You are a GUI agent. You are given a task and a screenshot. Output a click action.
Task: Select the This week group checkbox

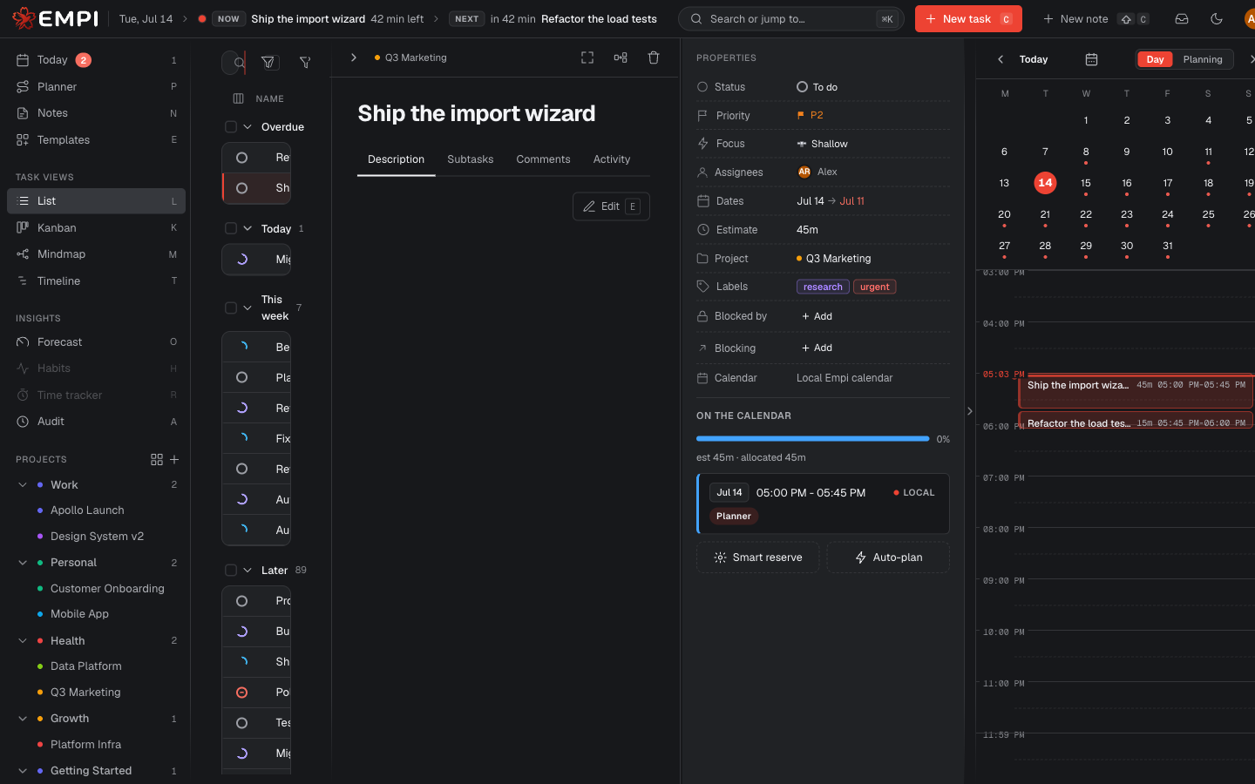click(231, 308)
